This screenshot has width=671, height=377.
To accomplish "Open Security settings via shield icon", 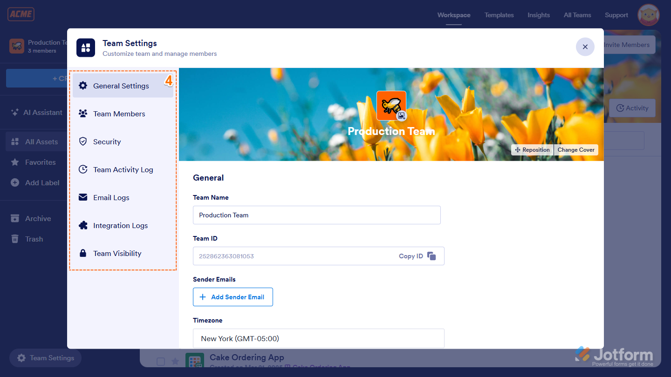I will click(x=83, y=141).
